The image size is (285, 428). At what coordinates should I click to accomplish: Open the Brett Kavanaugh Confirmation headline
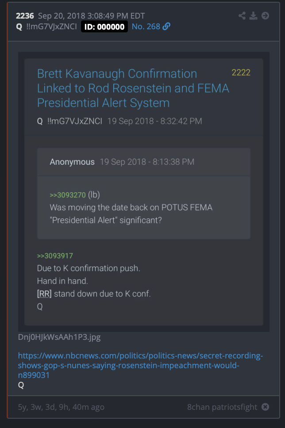click(x=133, y=88)
